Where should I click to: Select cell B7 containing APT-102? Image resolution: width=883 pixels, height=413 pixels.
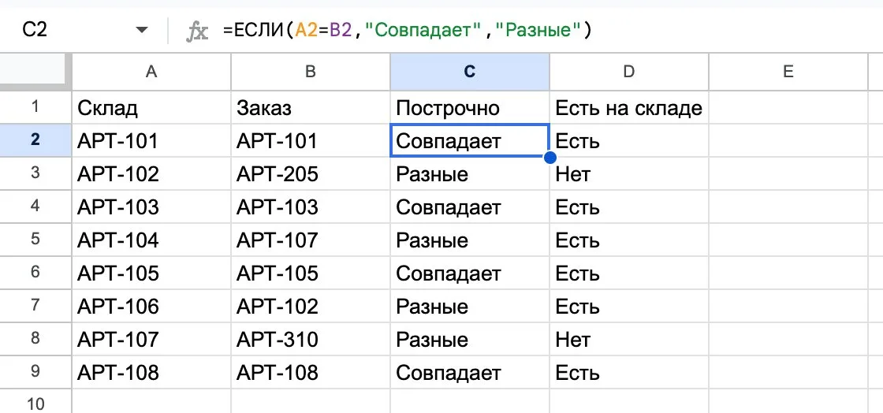[x=311, y=306]
